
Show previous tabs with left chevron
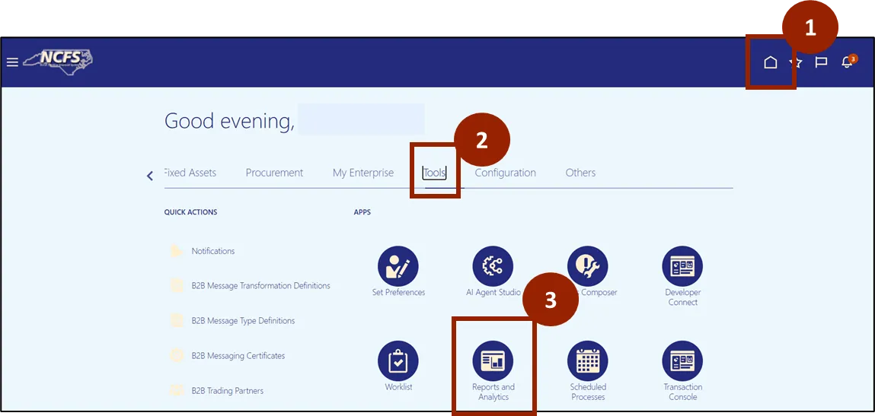tap(149, 176)
